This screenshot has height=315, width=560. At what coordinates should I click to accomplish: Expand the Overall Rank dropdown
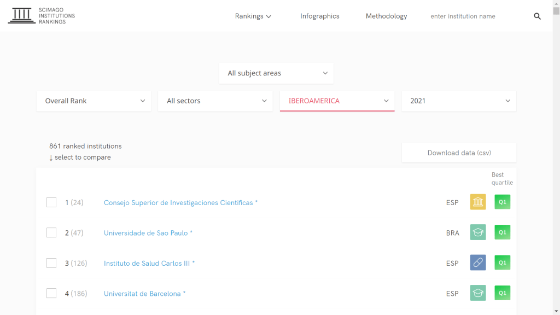(x=94, y=101)
